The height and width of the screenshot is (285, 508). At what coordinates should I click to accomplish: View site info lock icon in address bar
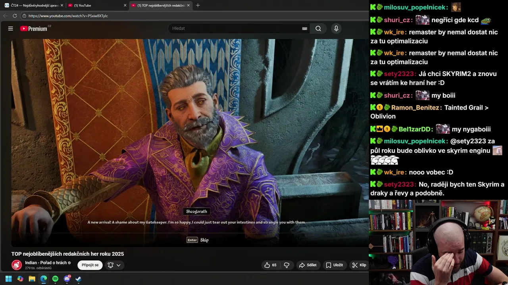pyautogui.click(x=24, y=16)
